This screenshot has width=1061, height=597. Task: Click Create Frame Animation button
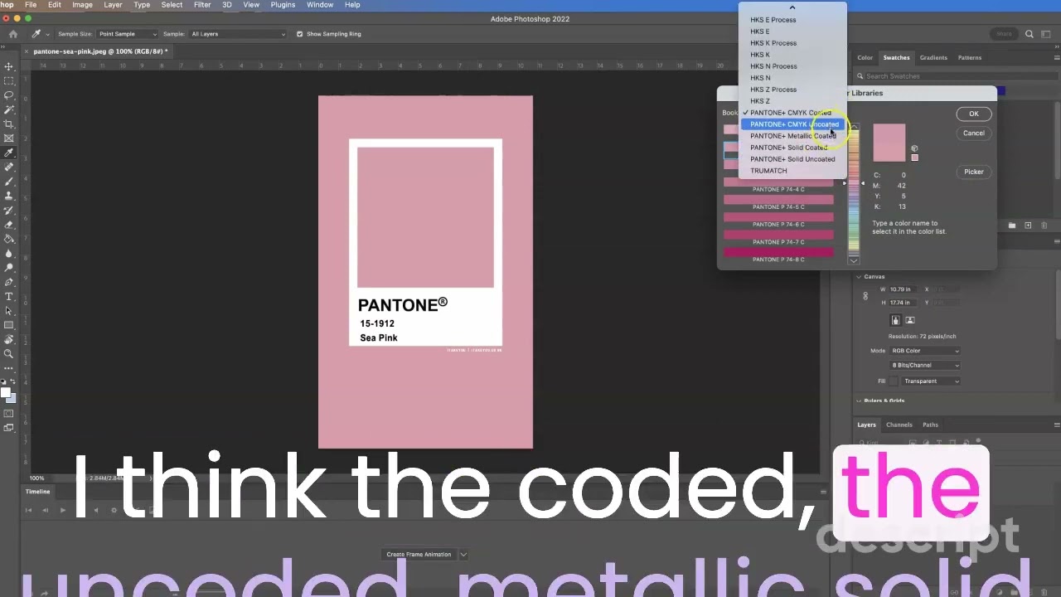point(419,555)
